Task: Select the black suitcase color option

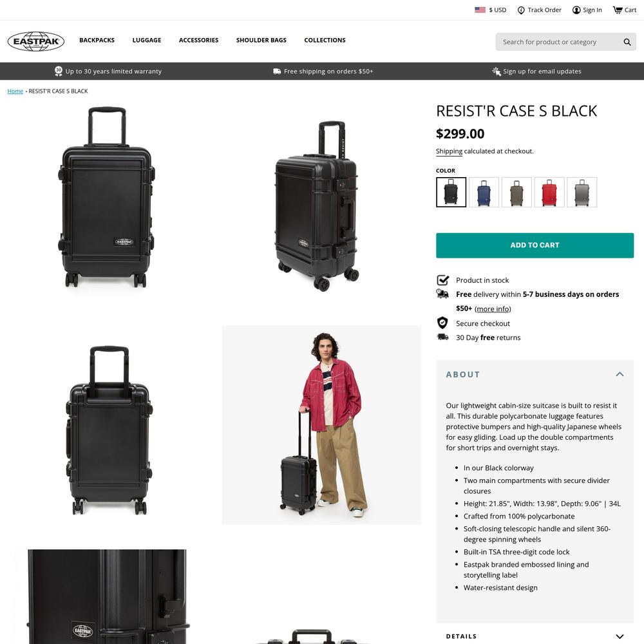Action: 451,192
